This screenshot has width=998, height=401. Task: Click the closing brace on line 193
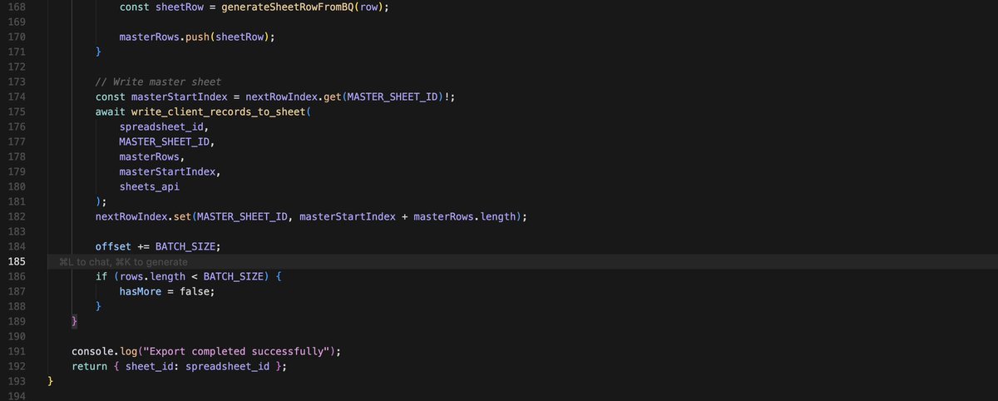(51, 381)
